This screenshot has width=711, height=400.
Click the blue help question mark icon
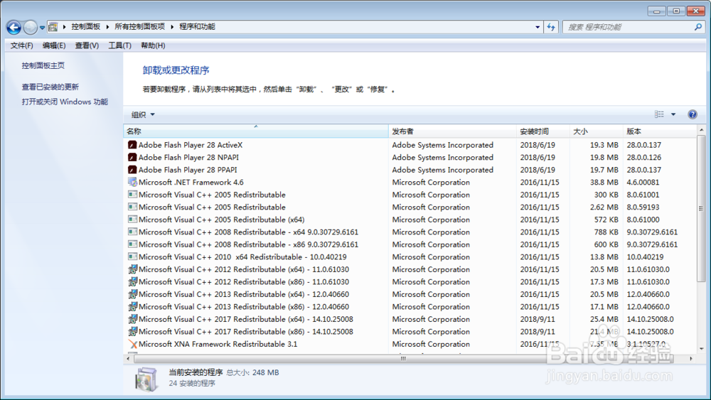coord(693,114)
